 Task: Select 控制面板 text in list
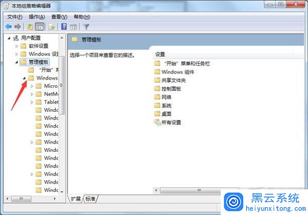[x=171, y=89]
